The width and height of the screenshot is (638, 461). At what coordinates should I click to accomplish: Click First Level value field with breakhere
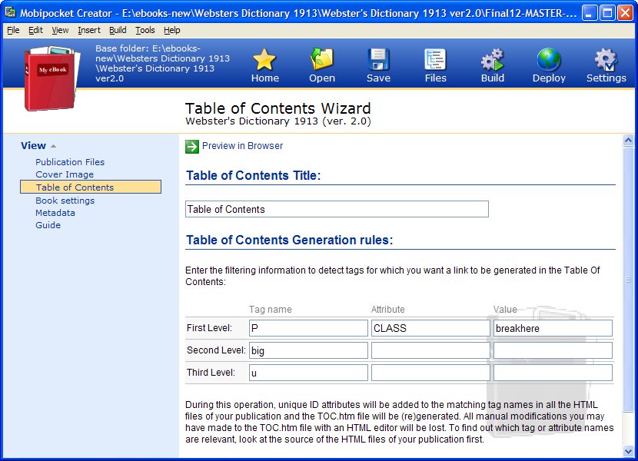click(x=553, y=328)
